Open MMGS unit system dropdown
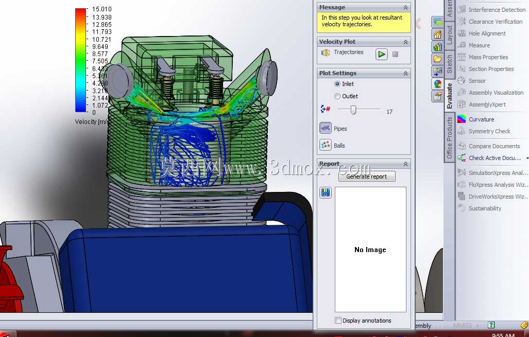 tap(466, 326)
